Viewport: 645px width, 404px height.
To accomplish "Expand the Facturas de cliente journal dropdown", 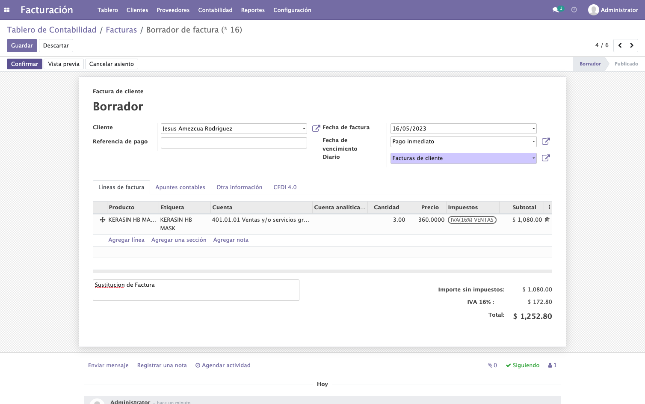I will [533, 158].
